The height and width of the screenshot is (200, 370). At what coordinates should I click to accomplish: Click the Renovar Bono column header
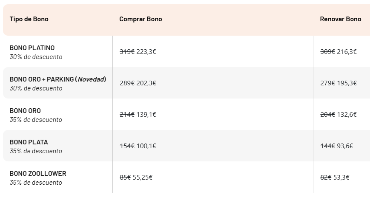coord(341,19)
